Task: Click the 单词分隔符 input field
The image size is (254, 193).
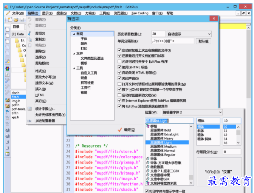Action: 172,41
